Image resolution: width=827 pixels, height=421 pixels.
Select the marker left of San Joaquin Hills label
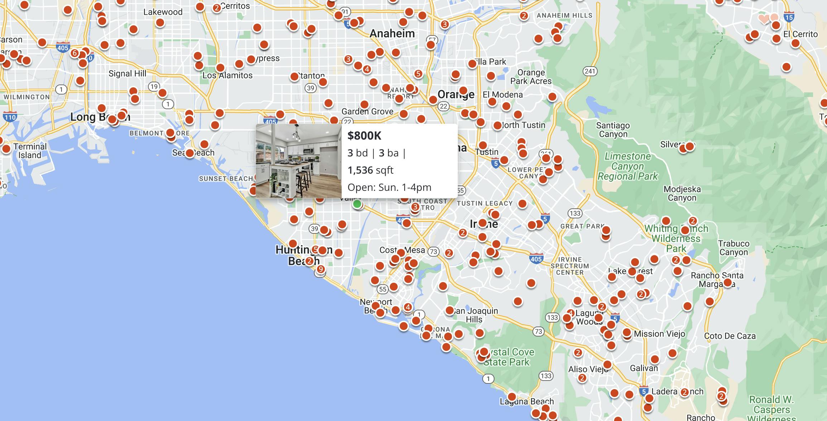click(450, 310)
